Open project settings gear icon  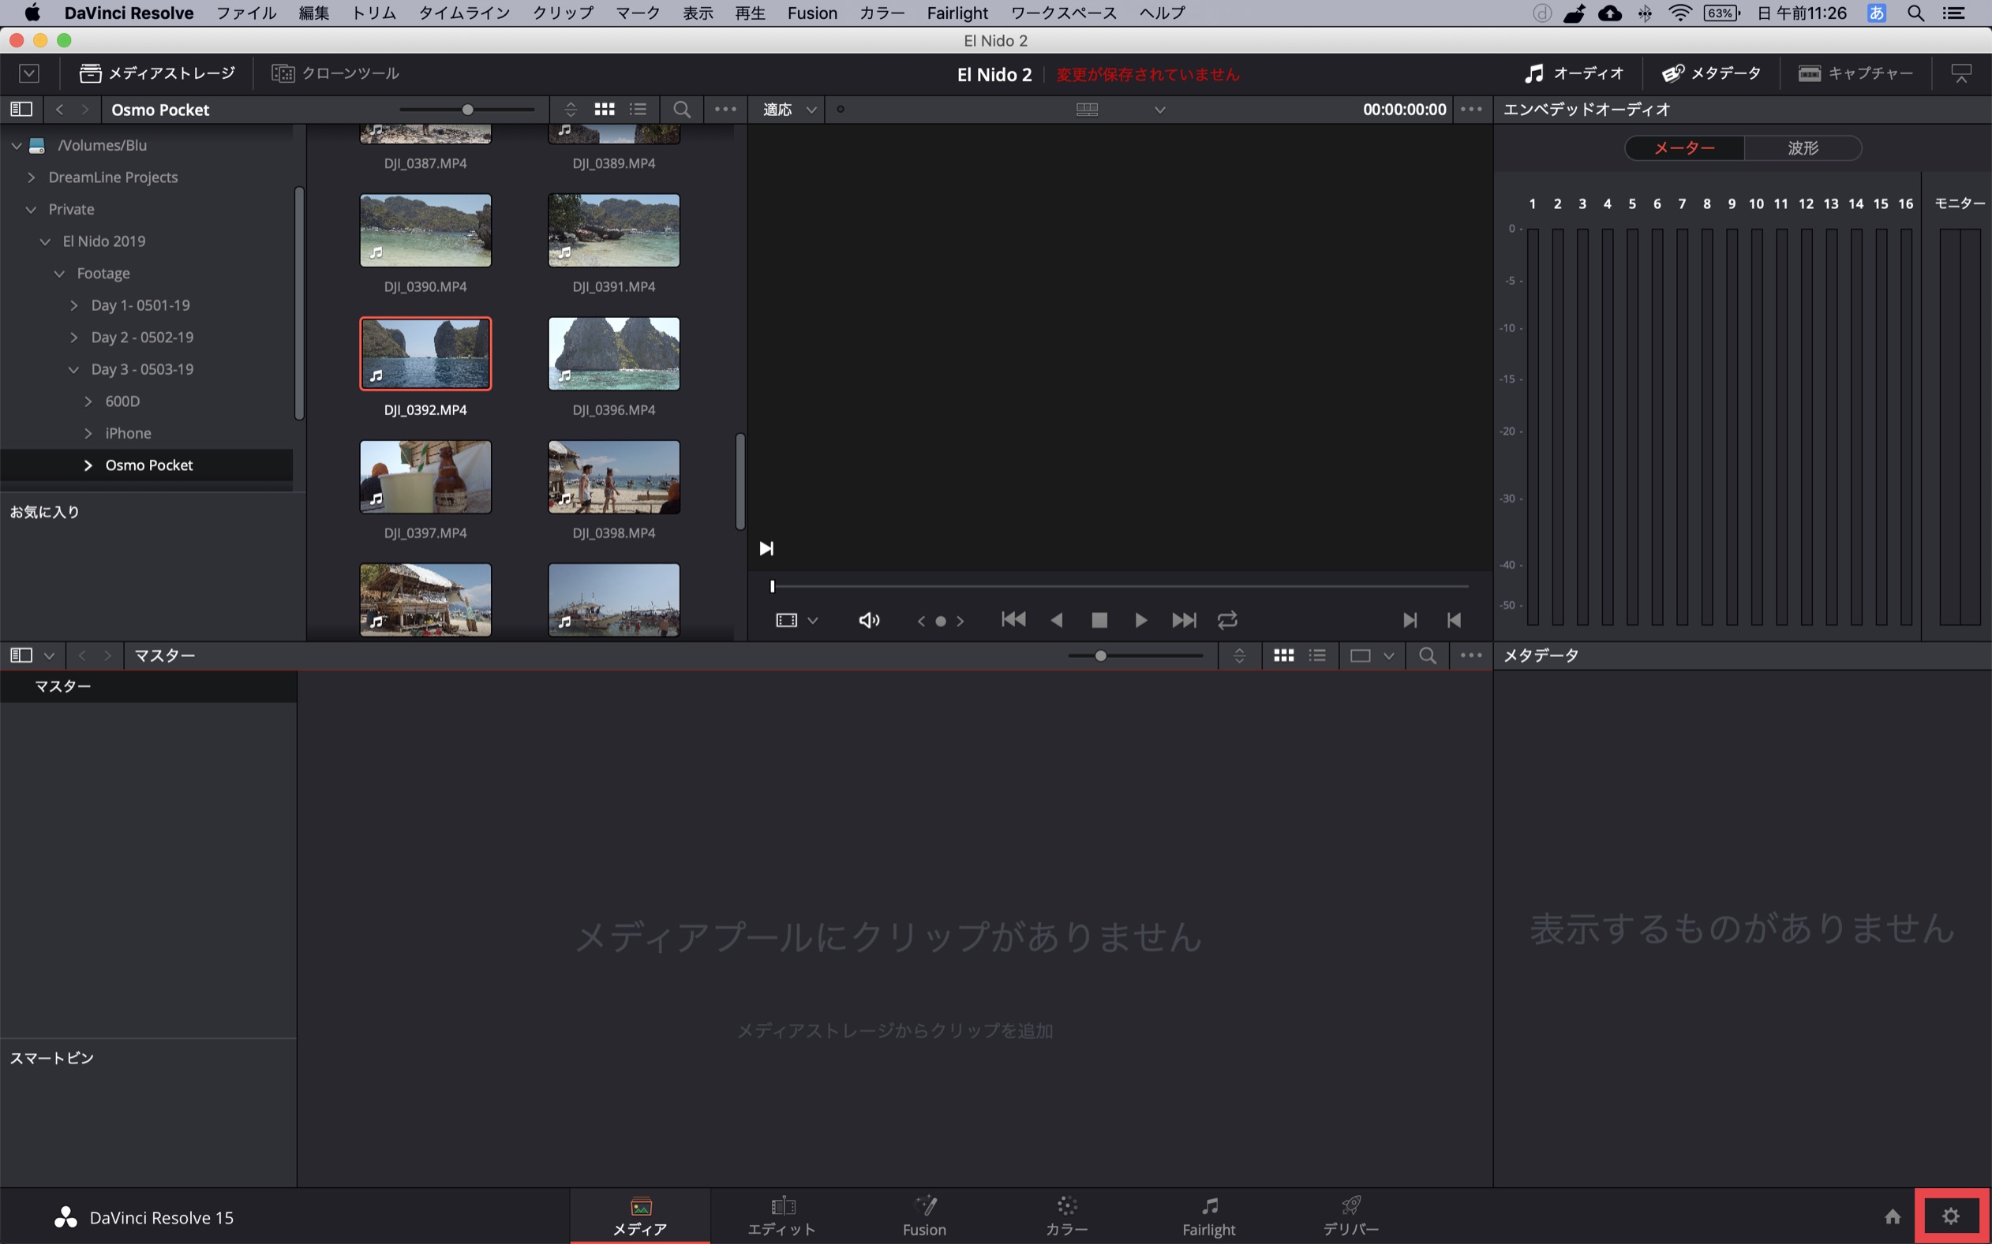(x=1950, y=1216)
